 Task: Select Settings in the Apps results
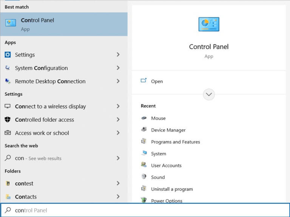64,55
